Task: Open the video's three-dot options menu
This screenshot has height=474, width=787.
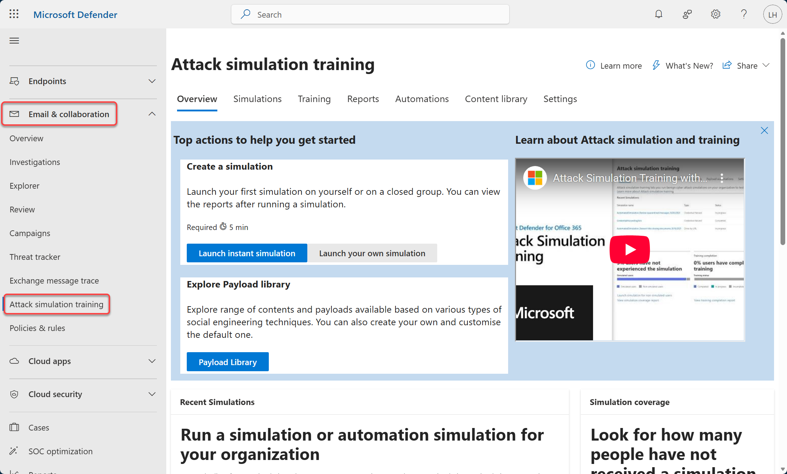Action: [x=722, y=178]
